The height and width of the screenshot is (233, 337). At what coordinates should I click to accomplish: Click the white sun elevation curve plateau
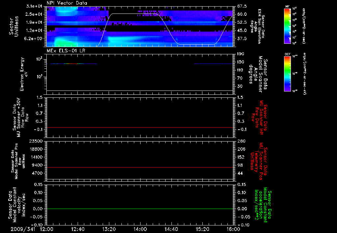click(x=134, y=14)
